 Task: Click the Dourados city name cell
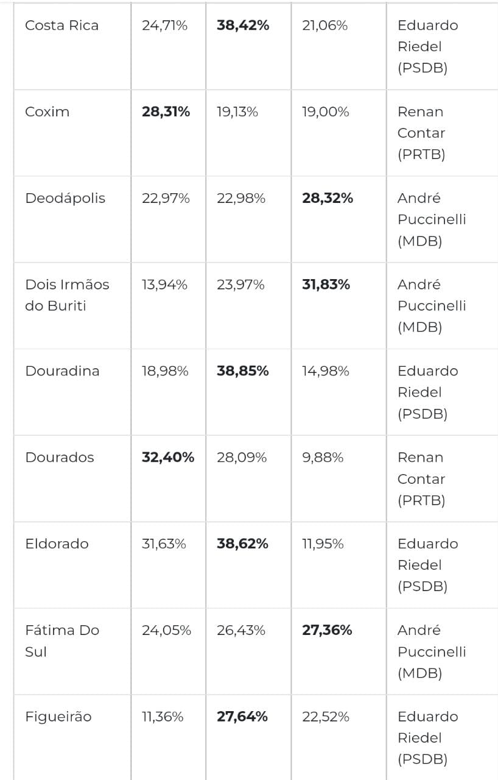60,458
